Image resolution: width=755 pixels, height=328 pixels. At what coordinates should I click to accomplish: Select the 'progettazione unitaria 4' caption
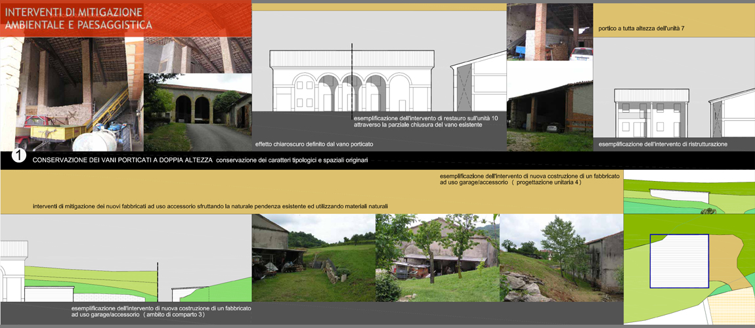(x=510, y=179)
